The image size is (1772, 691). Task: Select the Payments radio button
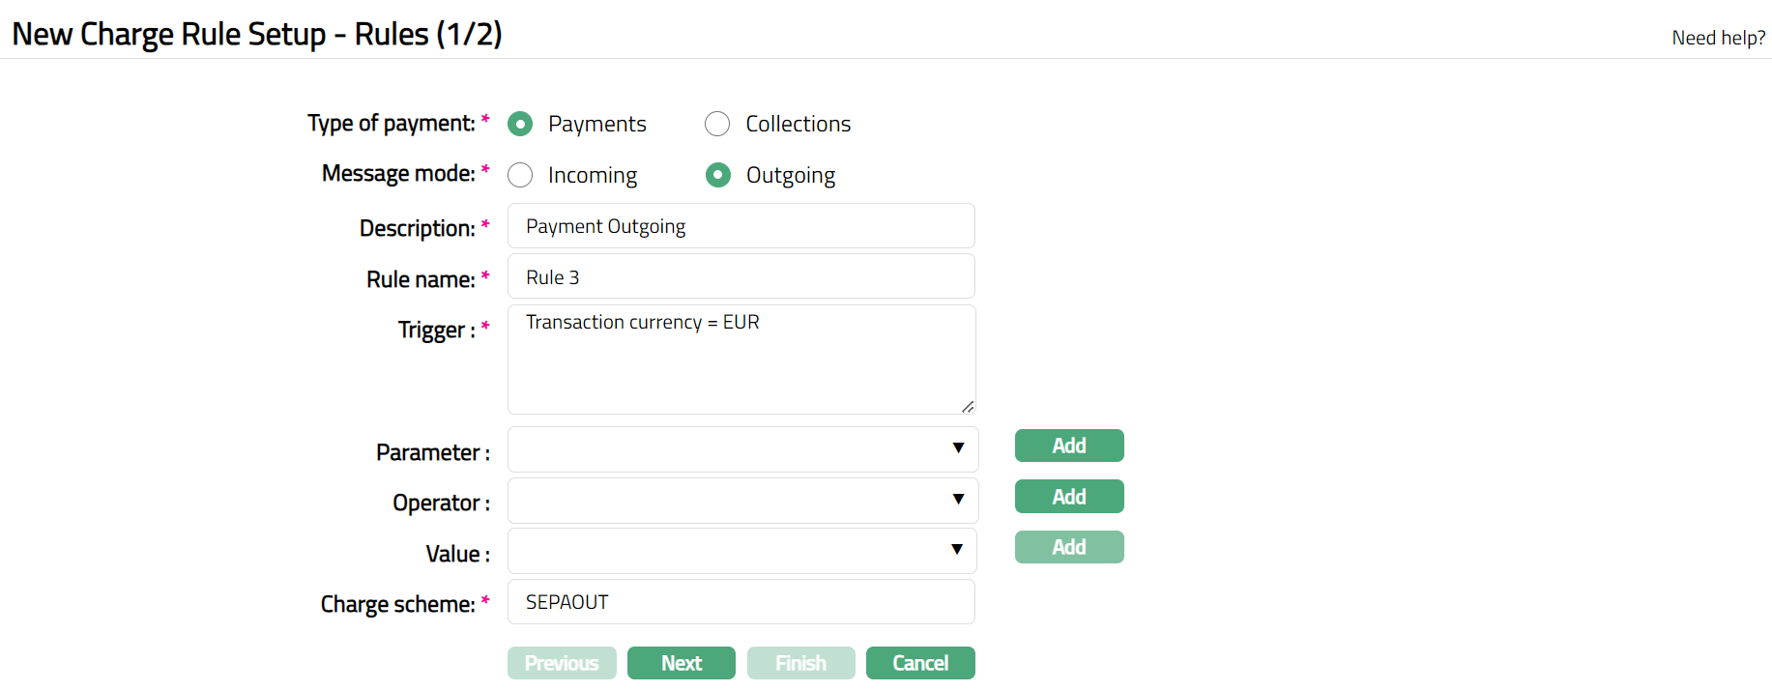point(520,124)
